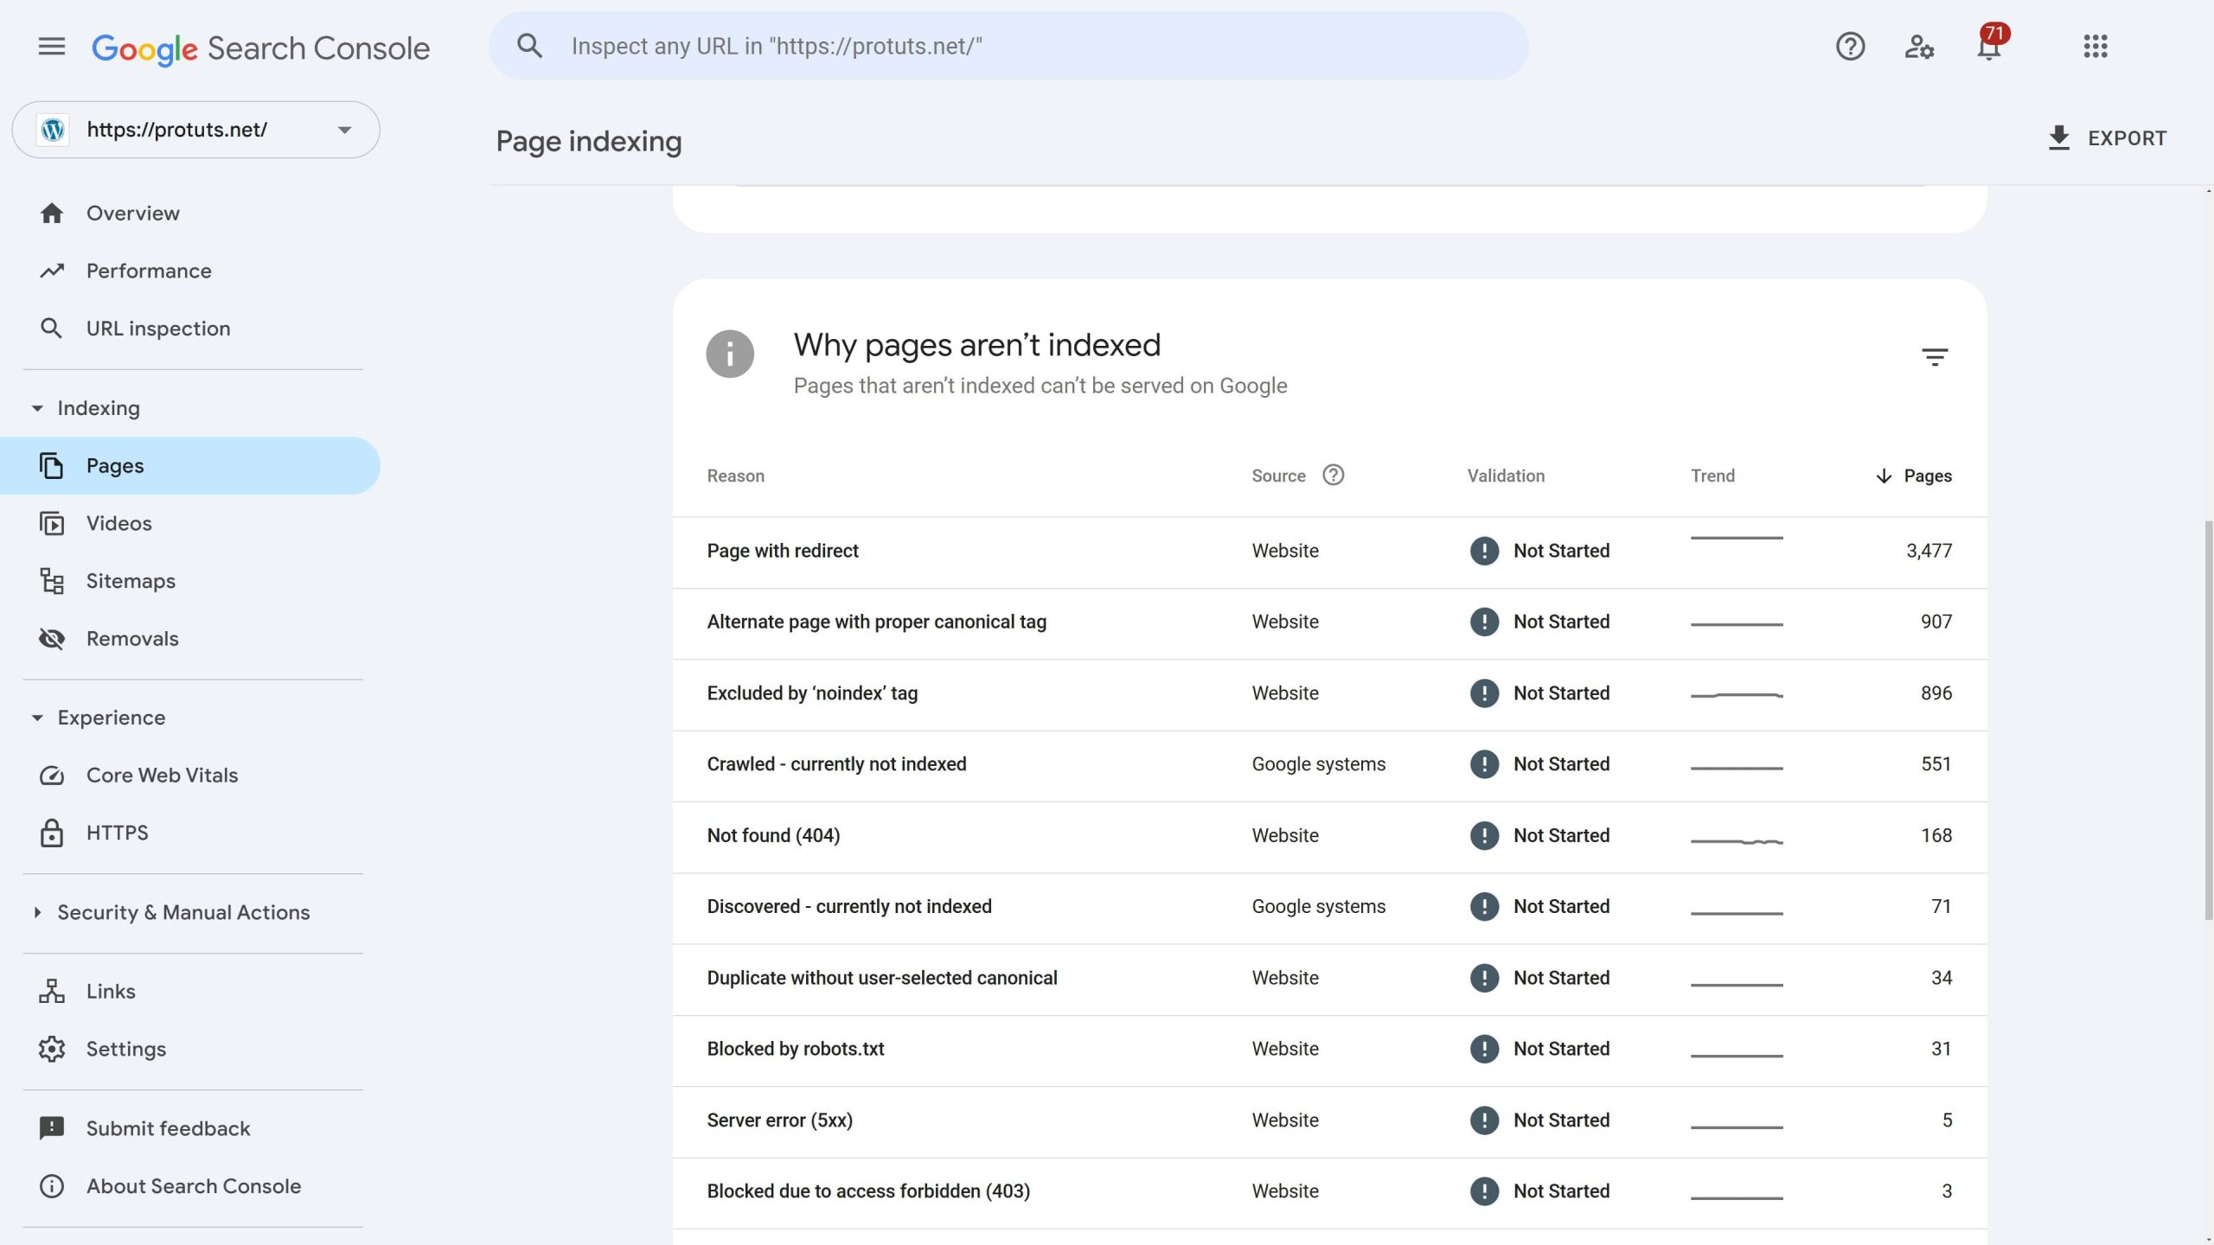Go to Sitemaps in the sidebar
The image size is (2214, 1245).
pos(131,581)
